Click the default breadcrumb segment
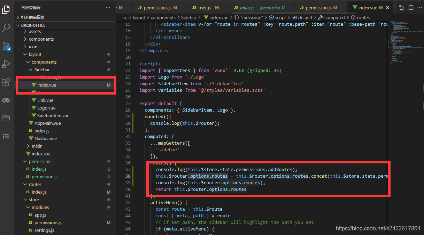This screenshot has height=235, width=424. pos(305,17)
